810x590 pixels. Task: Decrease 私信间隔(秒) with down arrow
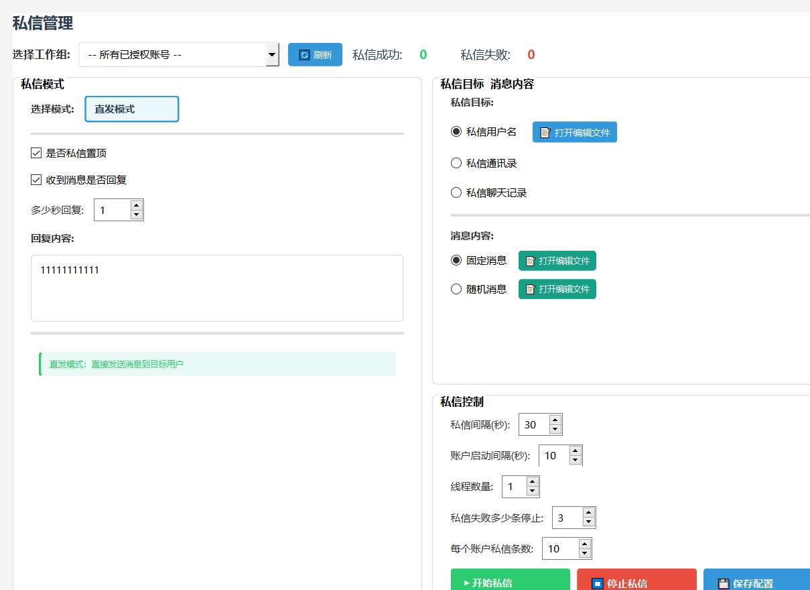[555, 430]
